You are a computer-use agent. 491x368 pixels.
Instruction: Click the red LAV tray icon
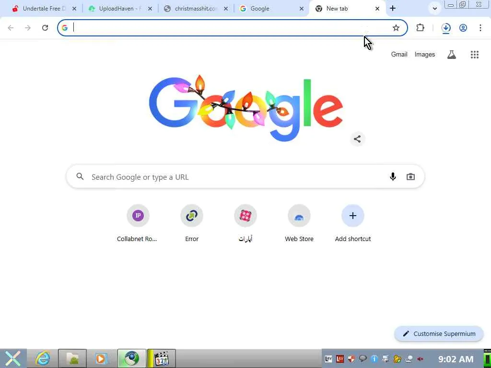(340, 359)
